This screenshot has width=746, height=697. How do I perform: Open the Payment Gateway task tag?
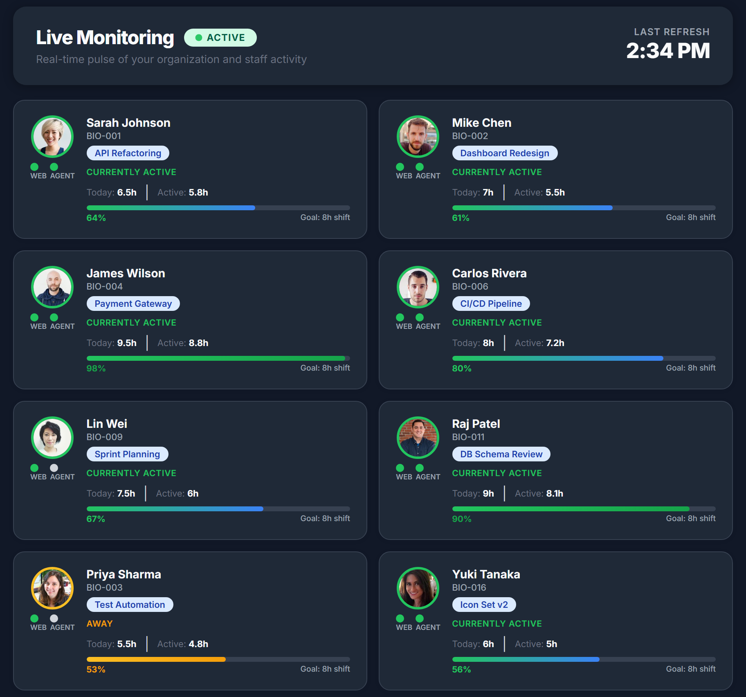pos(133,304)
